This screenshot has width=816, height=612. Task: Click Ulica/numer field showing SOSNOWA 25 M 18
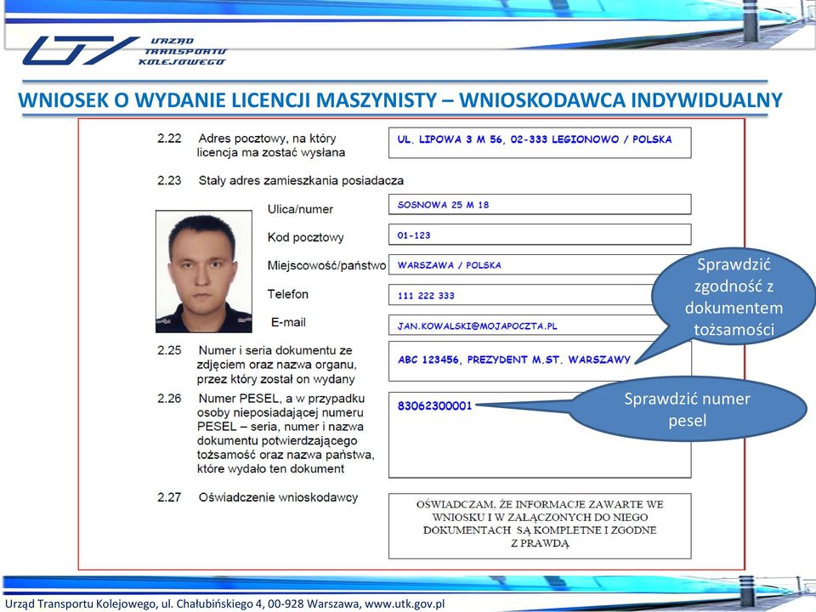[540, 205]
